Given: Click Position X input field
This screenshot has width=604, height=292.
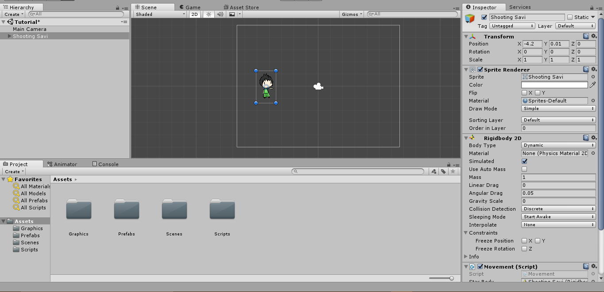Looking at the screenshot, I should [x=532, y=44].
